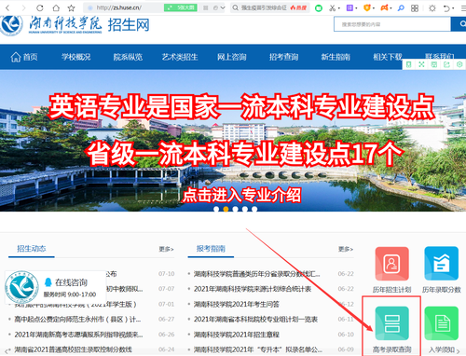Viewport: 466px width, 356px height.
Task: Click the share icon in floating green toolbar
Action: pyautogui.click(x=446, y=64)
